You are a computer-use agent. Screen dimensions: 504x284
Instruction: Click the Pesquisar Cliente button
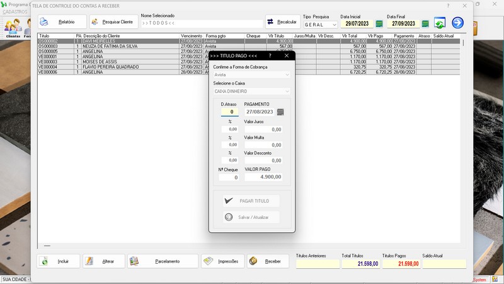pyautogui.click(x=114, y=22)
